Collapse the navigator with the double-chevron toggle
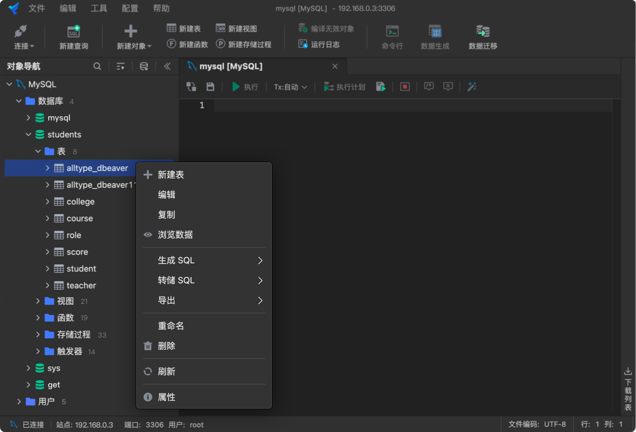 pos(167,66)
